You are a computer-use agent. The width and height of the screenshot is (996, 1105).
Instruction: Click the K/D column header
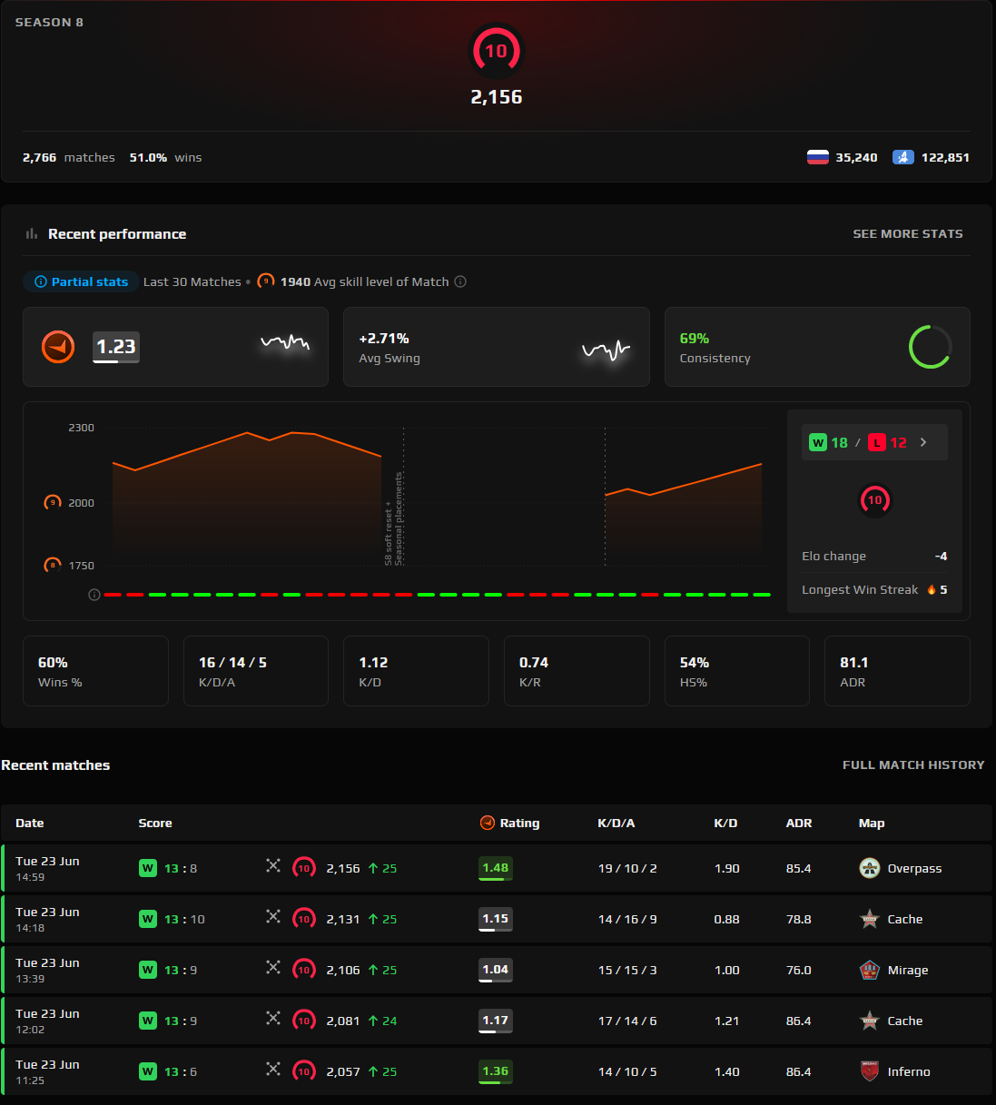725,824
